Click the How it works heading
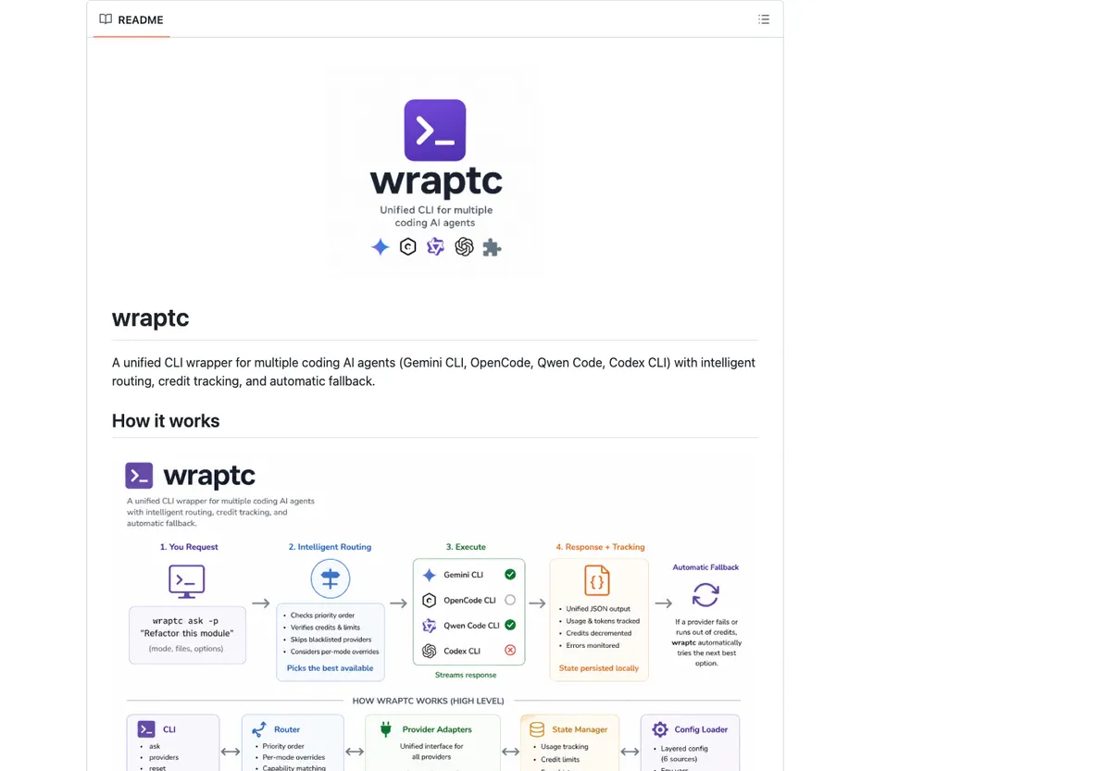1111x771 pixels. (x=166, y=421)
